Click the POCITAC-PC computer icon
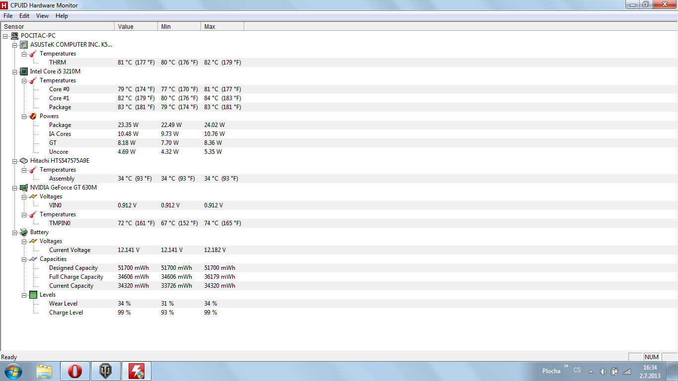This screenshot has height=381, width=678. 14,36
